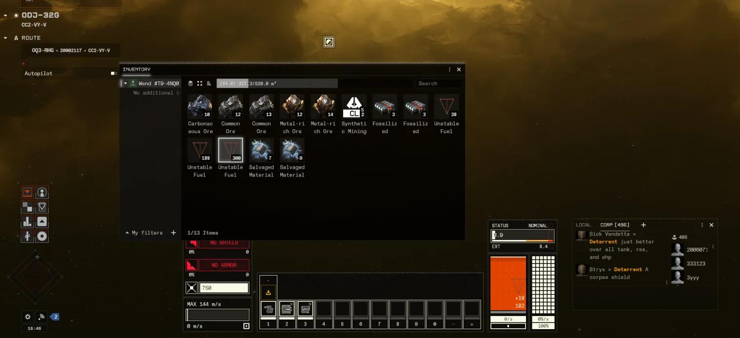The width and height of the screenshot is (740, 338).
Task: Switch inventory to grid icon view
Action: point(200,83)
